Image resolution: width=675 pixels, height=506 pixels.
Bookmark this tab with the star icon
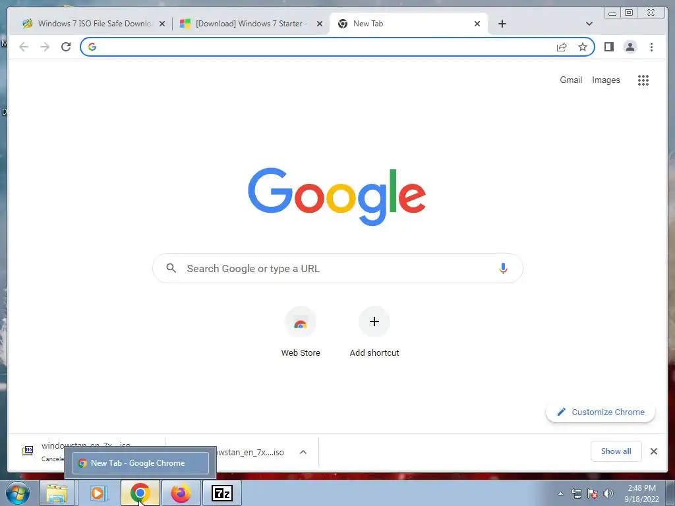pyautogui.click(x=583, y=47)
